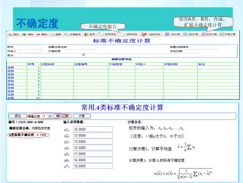This screenshot has height=183, width=243.
Task: Open A类计算 calculation icon
Action: coord(167,34)
